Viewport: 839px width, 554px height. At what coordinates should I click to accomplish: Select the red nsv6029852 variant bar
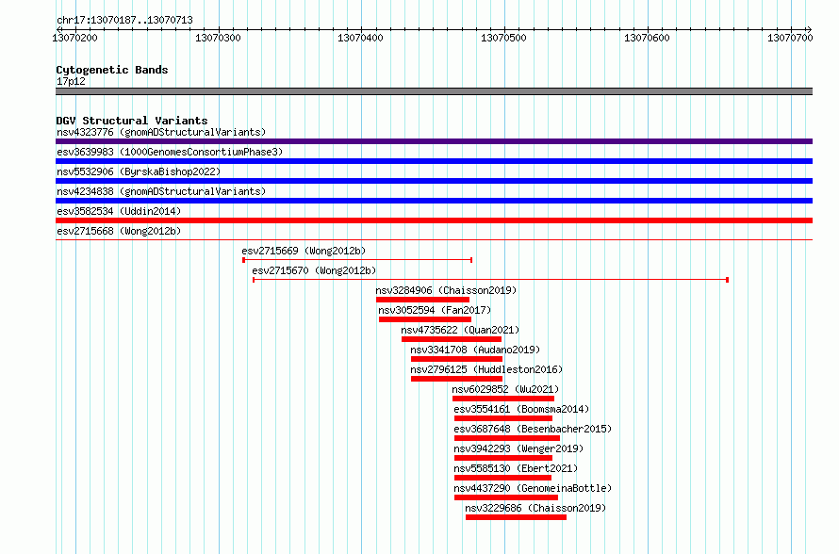click(x=503, y=399)
